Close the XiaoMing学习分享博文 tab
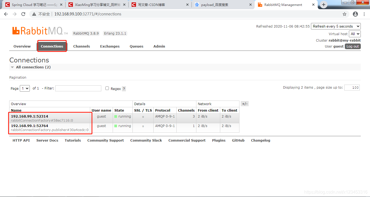The width and height of the screenshot is (370, 197). pos(124,5)
